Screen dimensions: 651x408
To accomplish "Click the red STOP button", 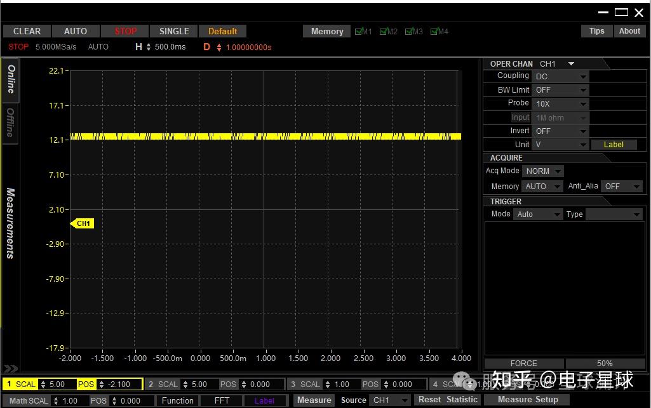I will pyautogui.click(x=125, y=31).
